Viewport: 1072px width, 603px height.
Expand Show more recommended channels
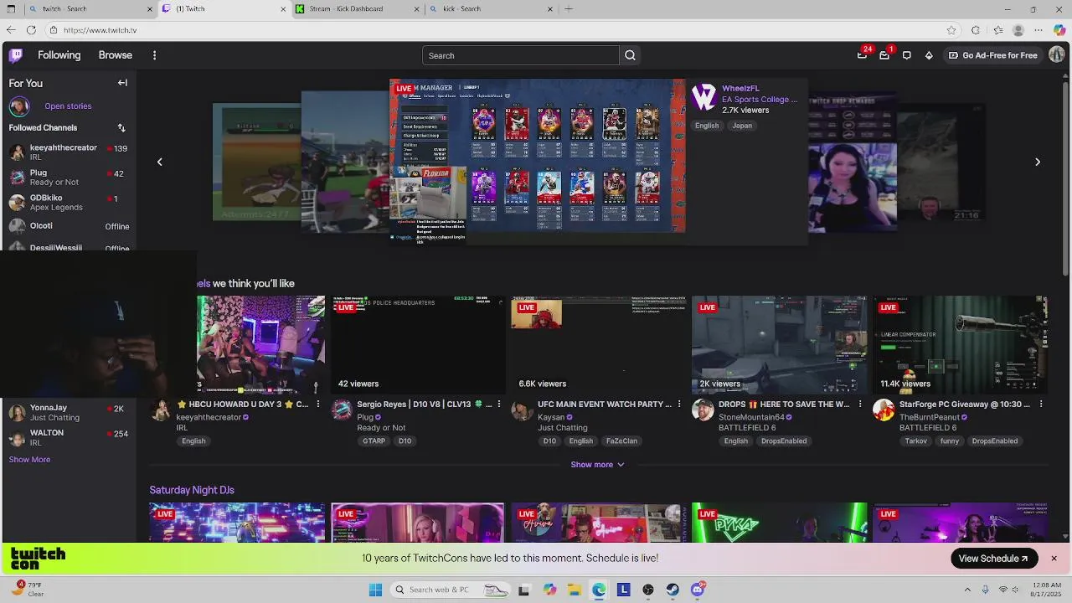click(597, 465)
